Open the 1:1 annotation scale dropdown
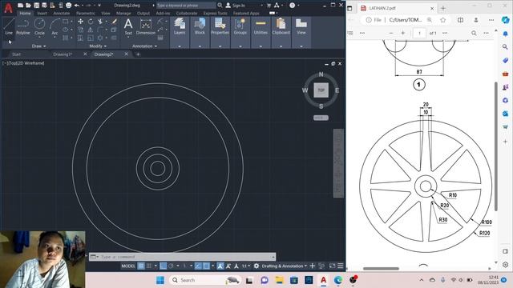This screenshot has width=513, height=288. pyautogui.click(x=246, y=266)
